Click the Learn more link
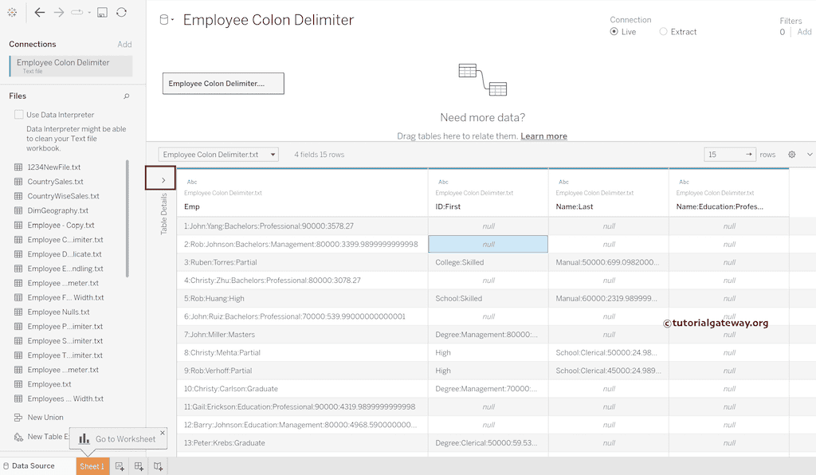The image size is (816, 475). [543, 135]
